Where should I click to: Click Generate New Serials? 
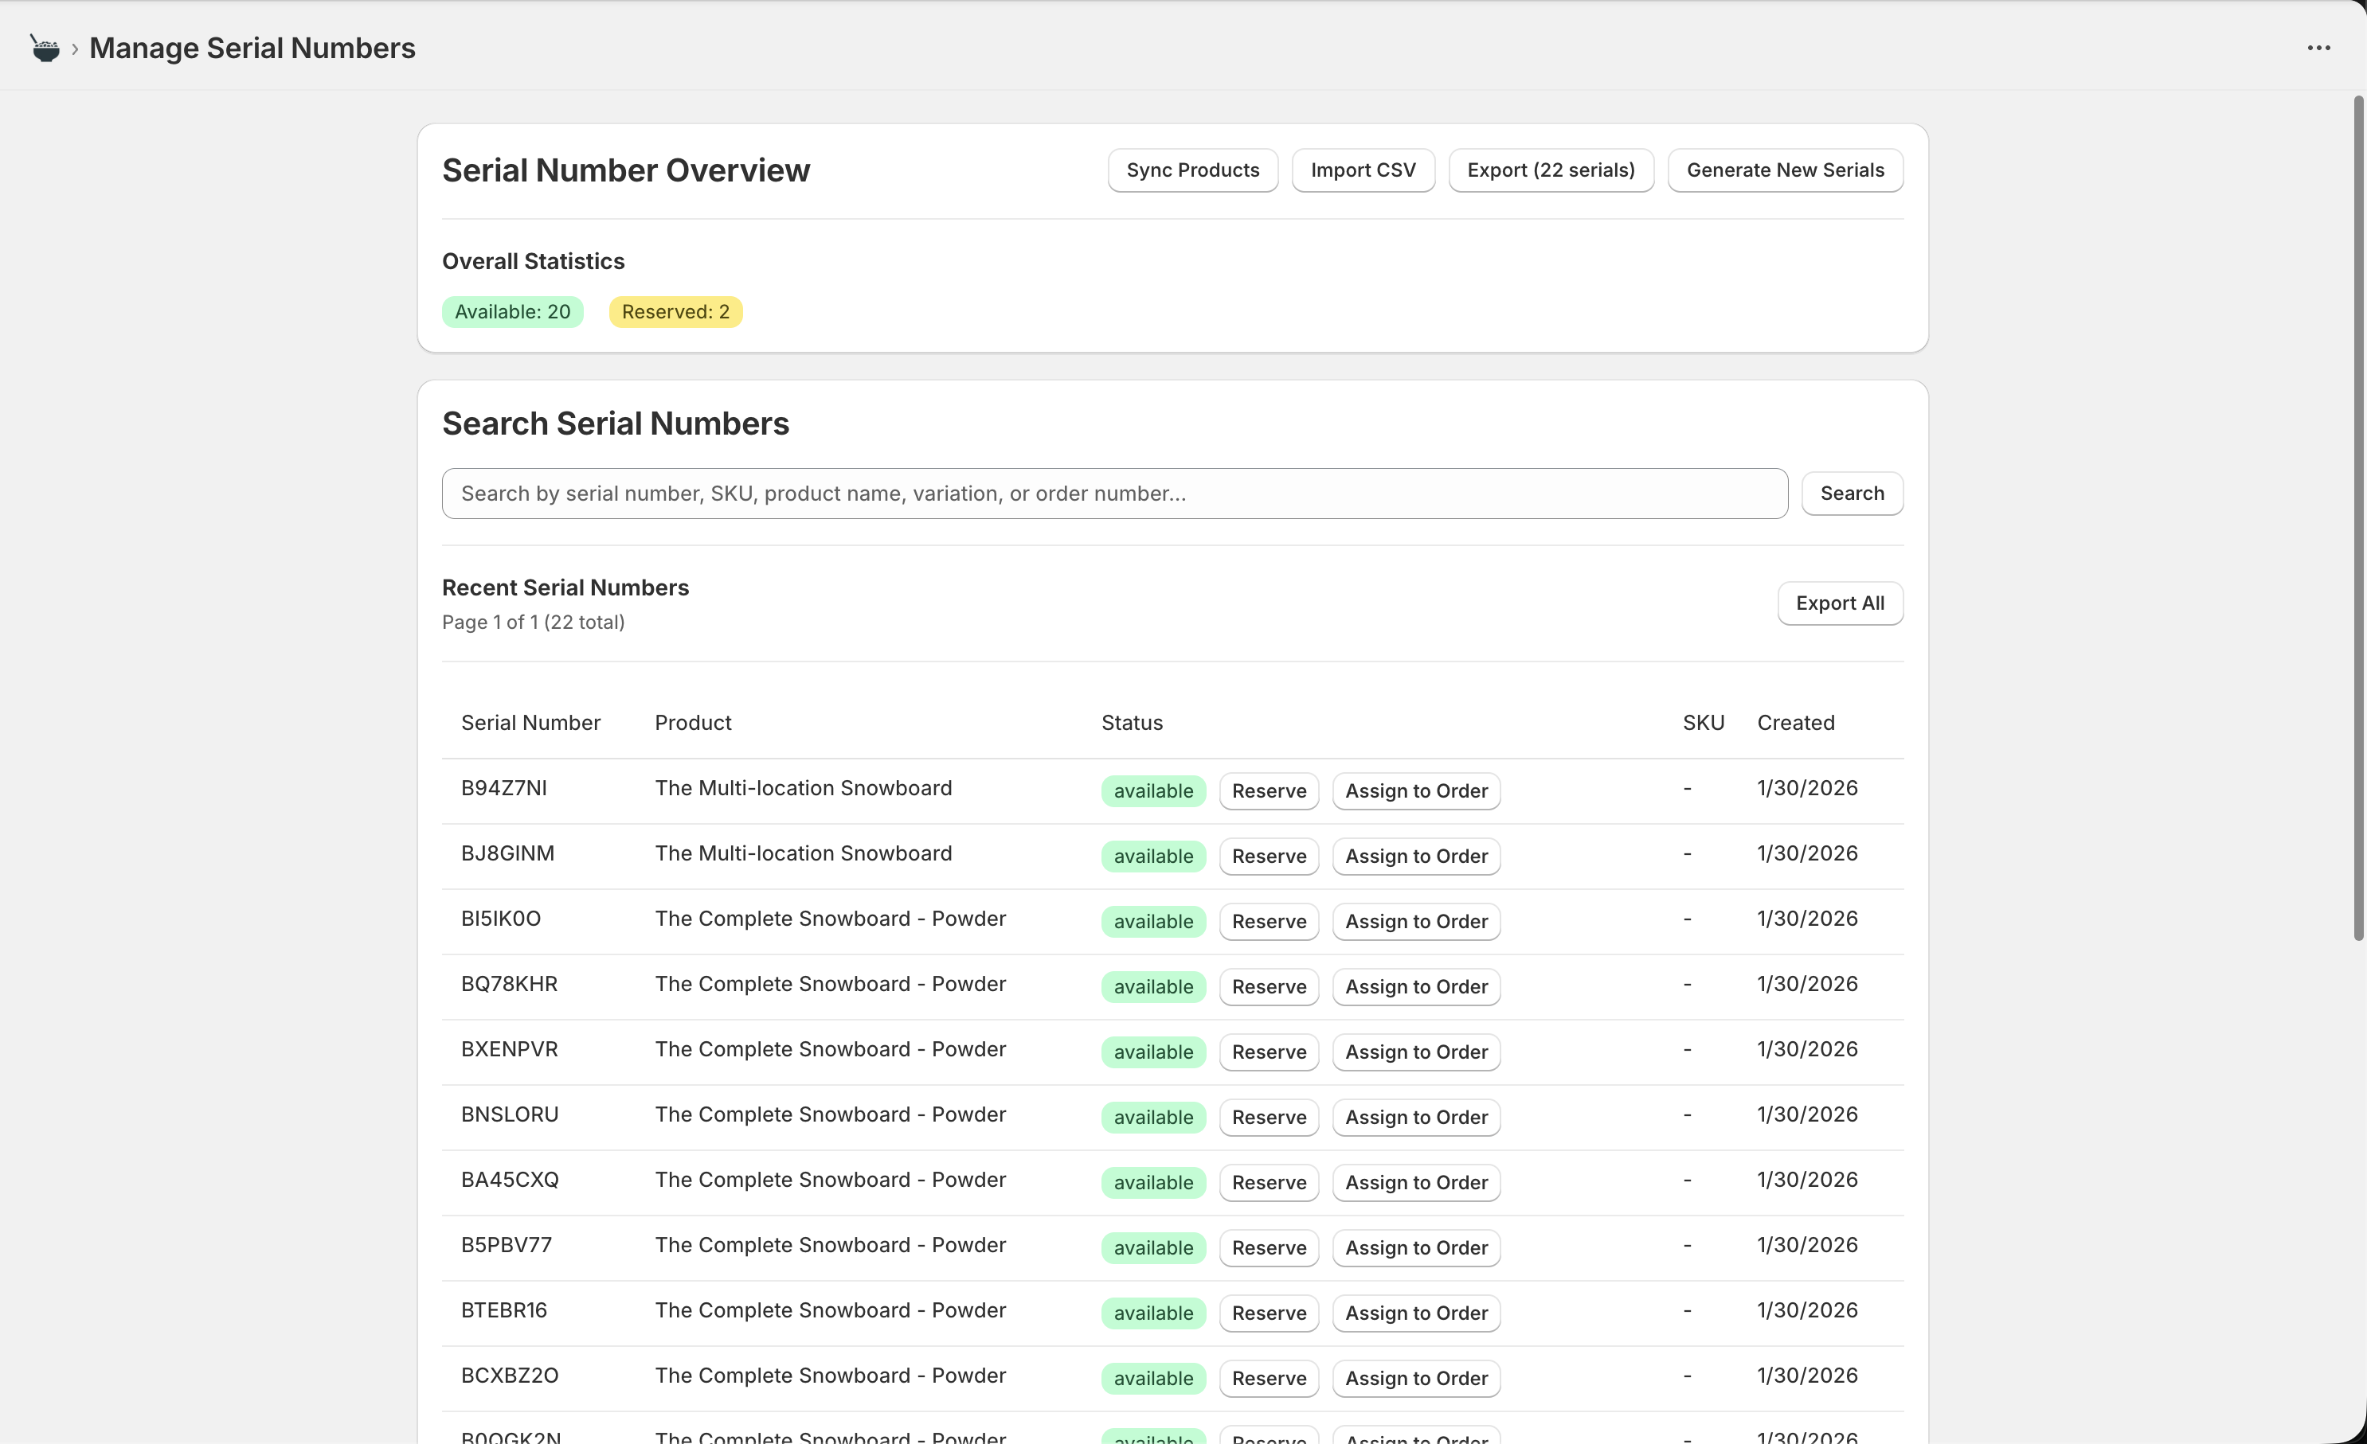(1784, 170)
